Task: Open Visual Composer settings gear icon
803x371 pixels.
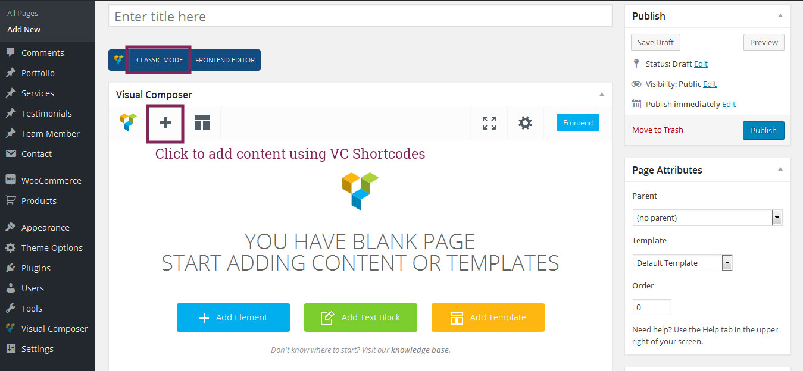Action: pos(525,123)
